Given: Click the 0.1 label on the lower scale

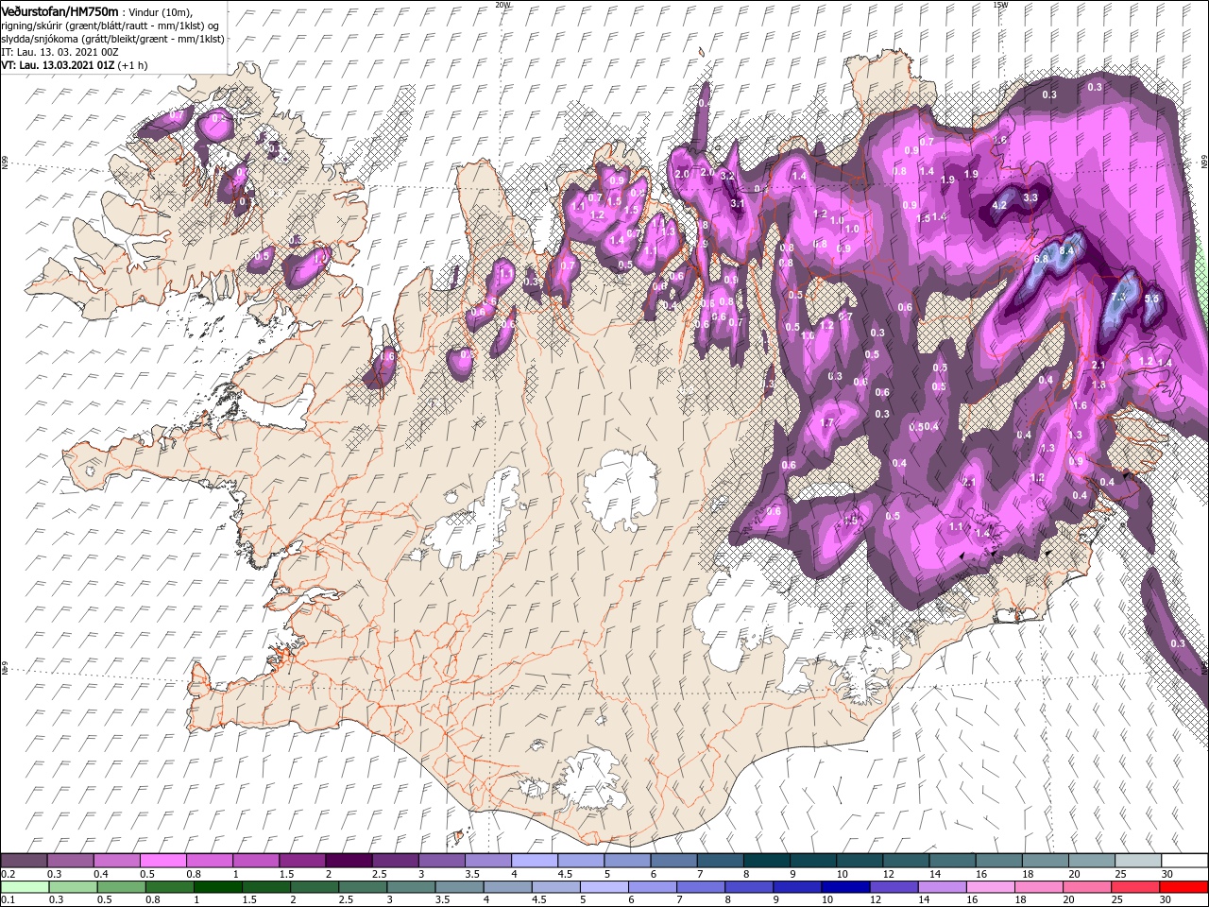Looking at the screenshot, I should [9, 900].
